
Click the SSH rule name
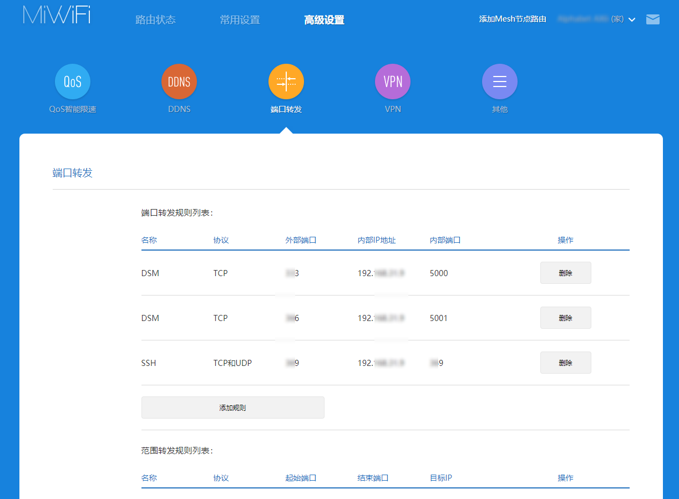[149, 363]
